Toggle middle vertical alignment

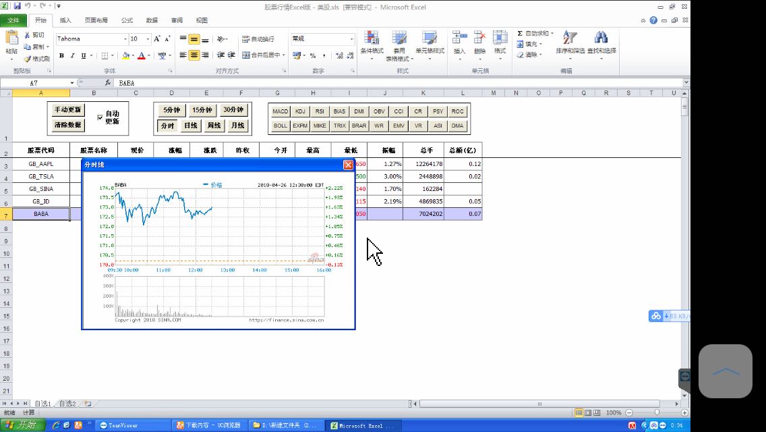pos(194,39)
